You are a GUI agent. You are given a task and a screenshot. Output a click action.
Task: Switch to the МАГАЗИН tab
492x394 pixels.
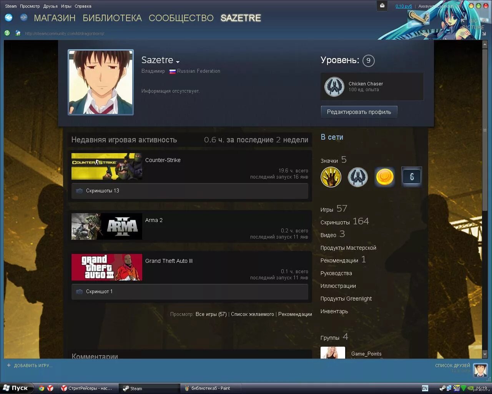click(55, 18)
